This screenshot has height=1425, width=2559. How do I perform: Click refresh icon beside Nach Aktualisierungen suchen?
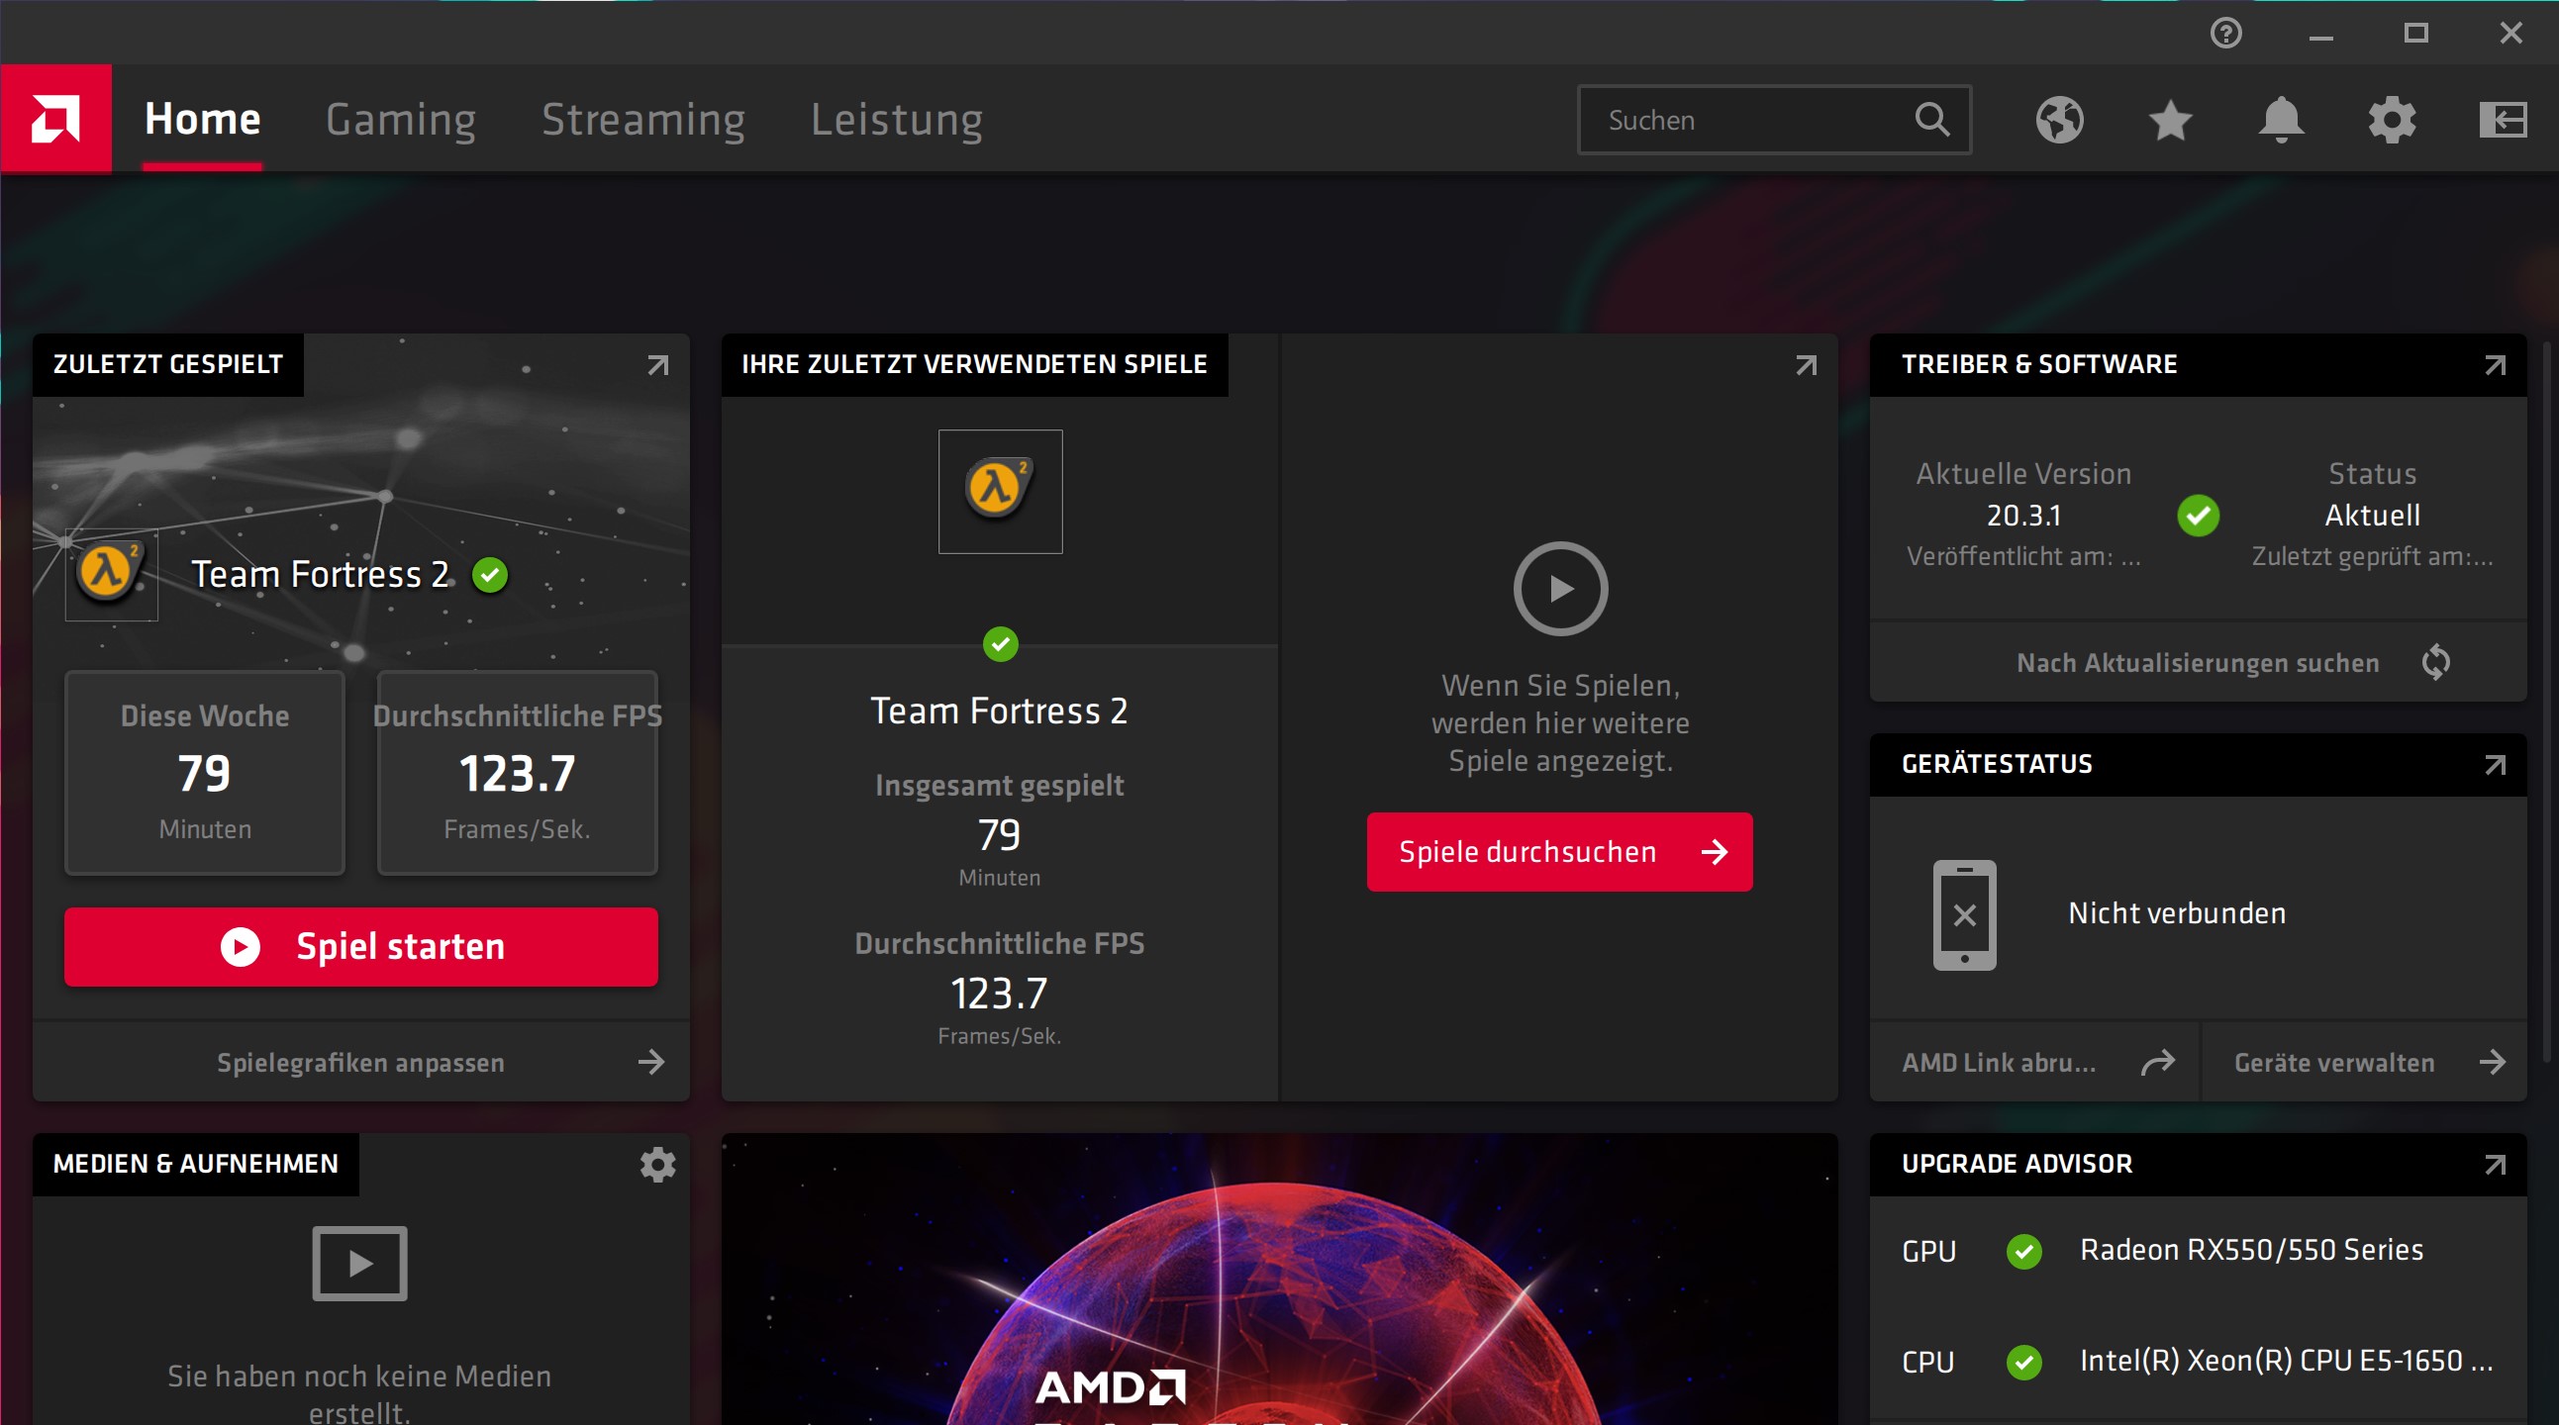tap(2436, 662)
